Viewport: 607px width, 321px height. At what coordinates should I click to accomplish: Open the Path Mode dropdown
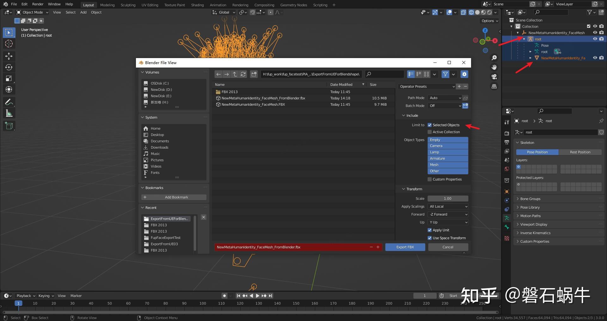[x=445, y=98]
